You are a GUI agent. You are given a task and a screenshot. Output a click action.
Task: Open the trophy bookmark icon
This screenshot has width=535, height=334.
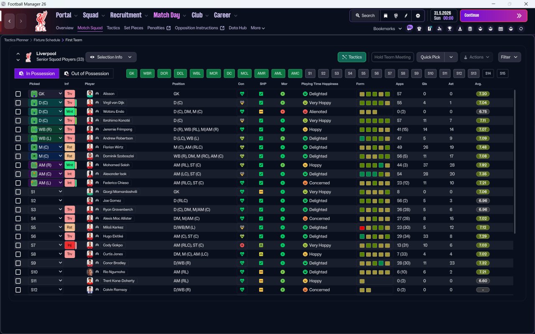point(450,29)
